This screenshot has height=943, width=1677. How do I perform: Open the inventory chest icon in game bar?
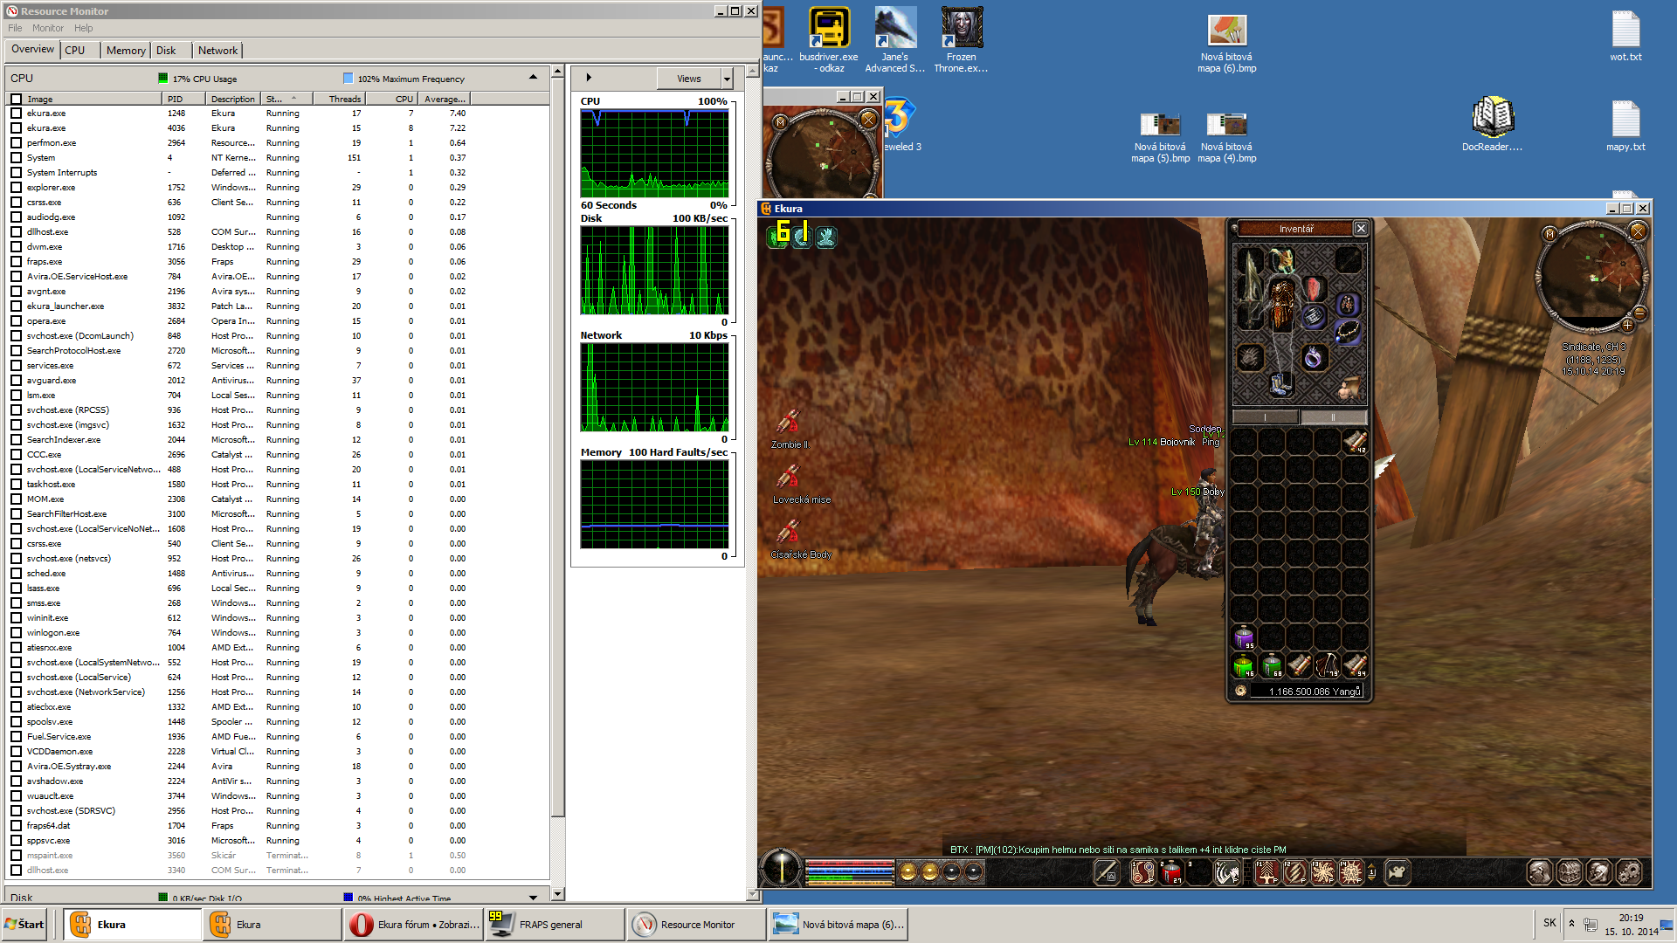pos(1570,871)
